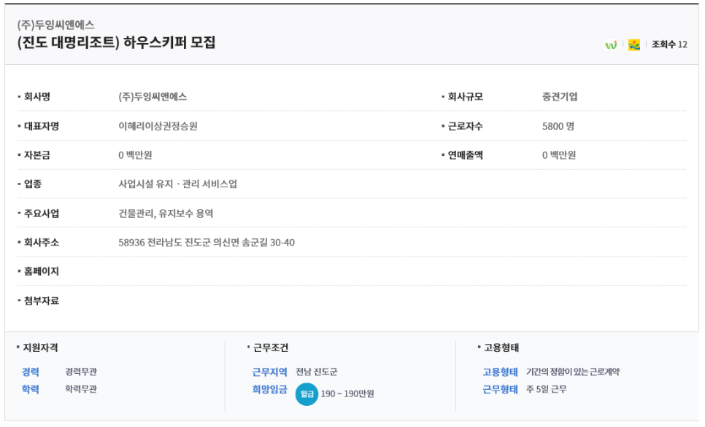Select the 회사규모 label
The width and height of the screenshot is (705, 427).
tap(466, 96)
